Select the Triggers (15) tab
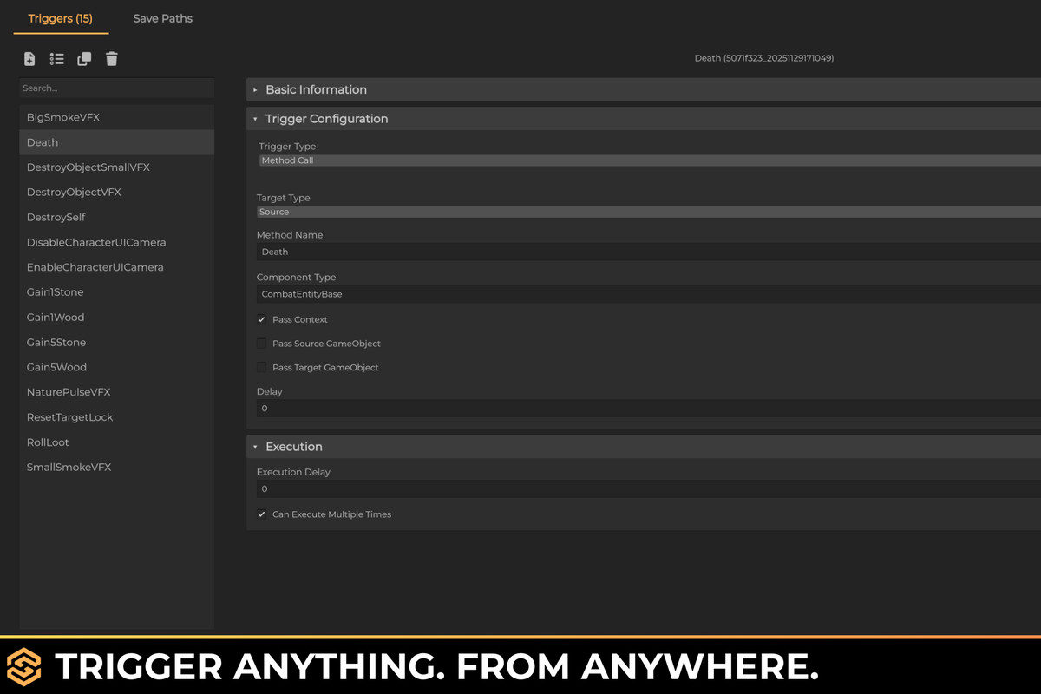The width and height of the screenshot is (1041, 694). click(x=61, y=18)
